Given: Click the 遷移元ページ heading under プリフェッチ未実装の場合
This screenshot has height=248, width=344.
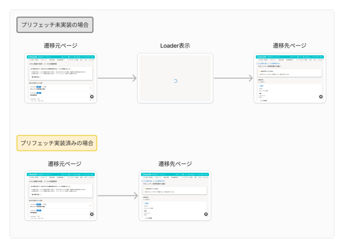Looking at the screenshot, I should click(61, 45).
